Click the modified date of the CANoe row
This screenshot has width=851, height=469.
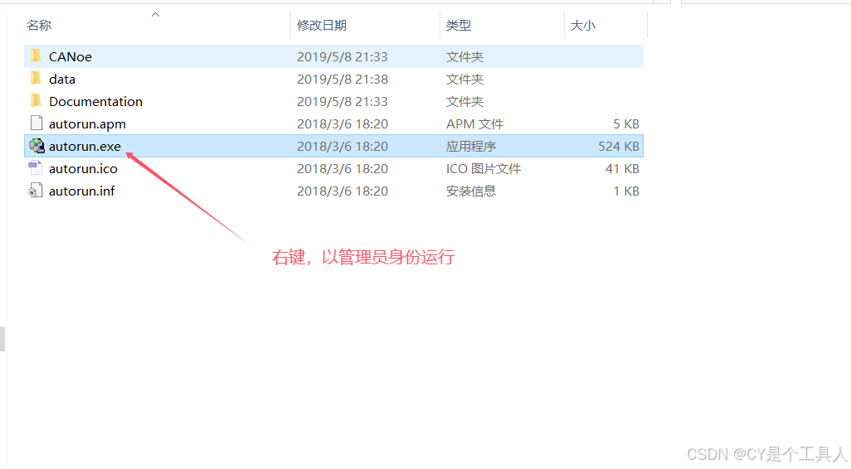[x=343, y=56]
